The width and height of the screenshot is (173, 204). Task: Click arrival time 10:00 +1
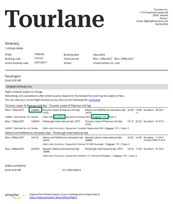(x=138, y=111)
